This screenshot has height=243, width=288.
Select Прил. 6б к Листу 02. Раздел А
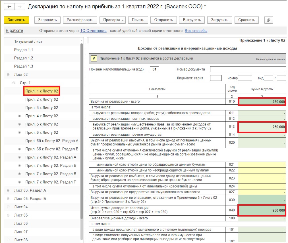52,141
